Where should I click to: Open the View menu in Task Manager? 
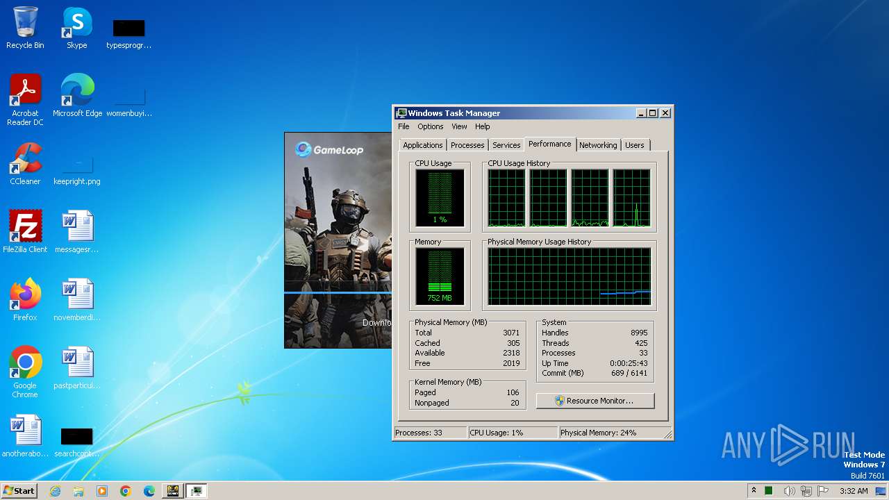[x=459, y=127]
